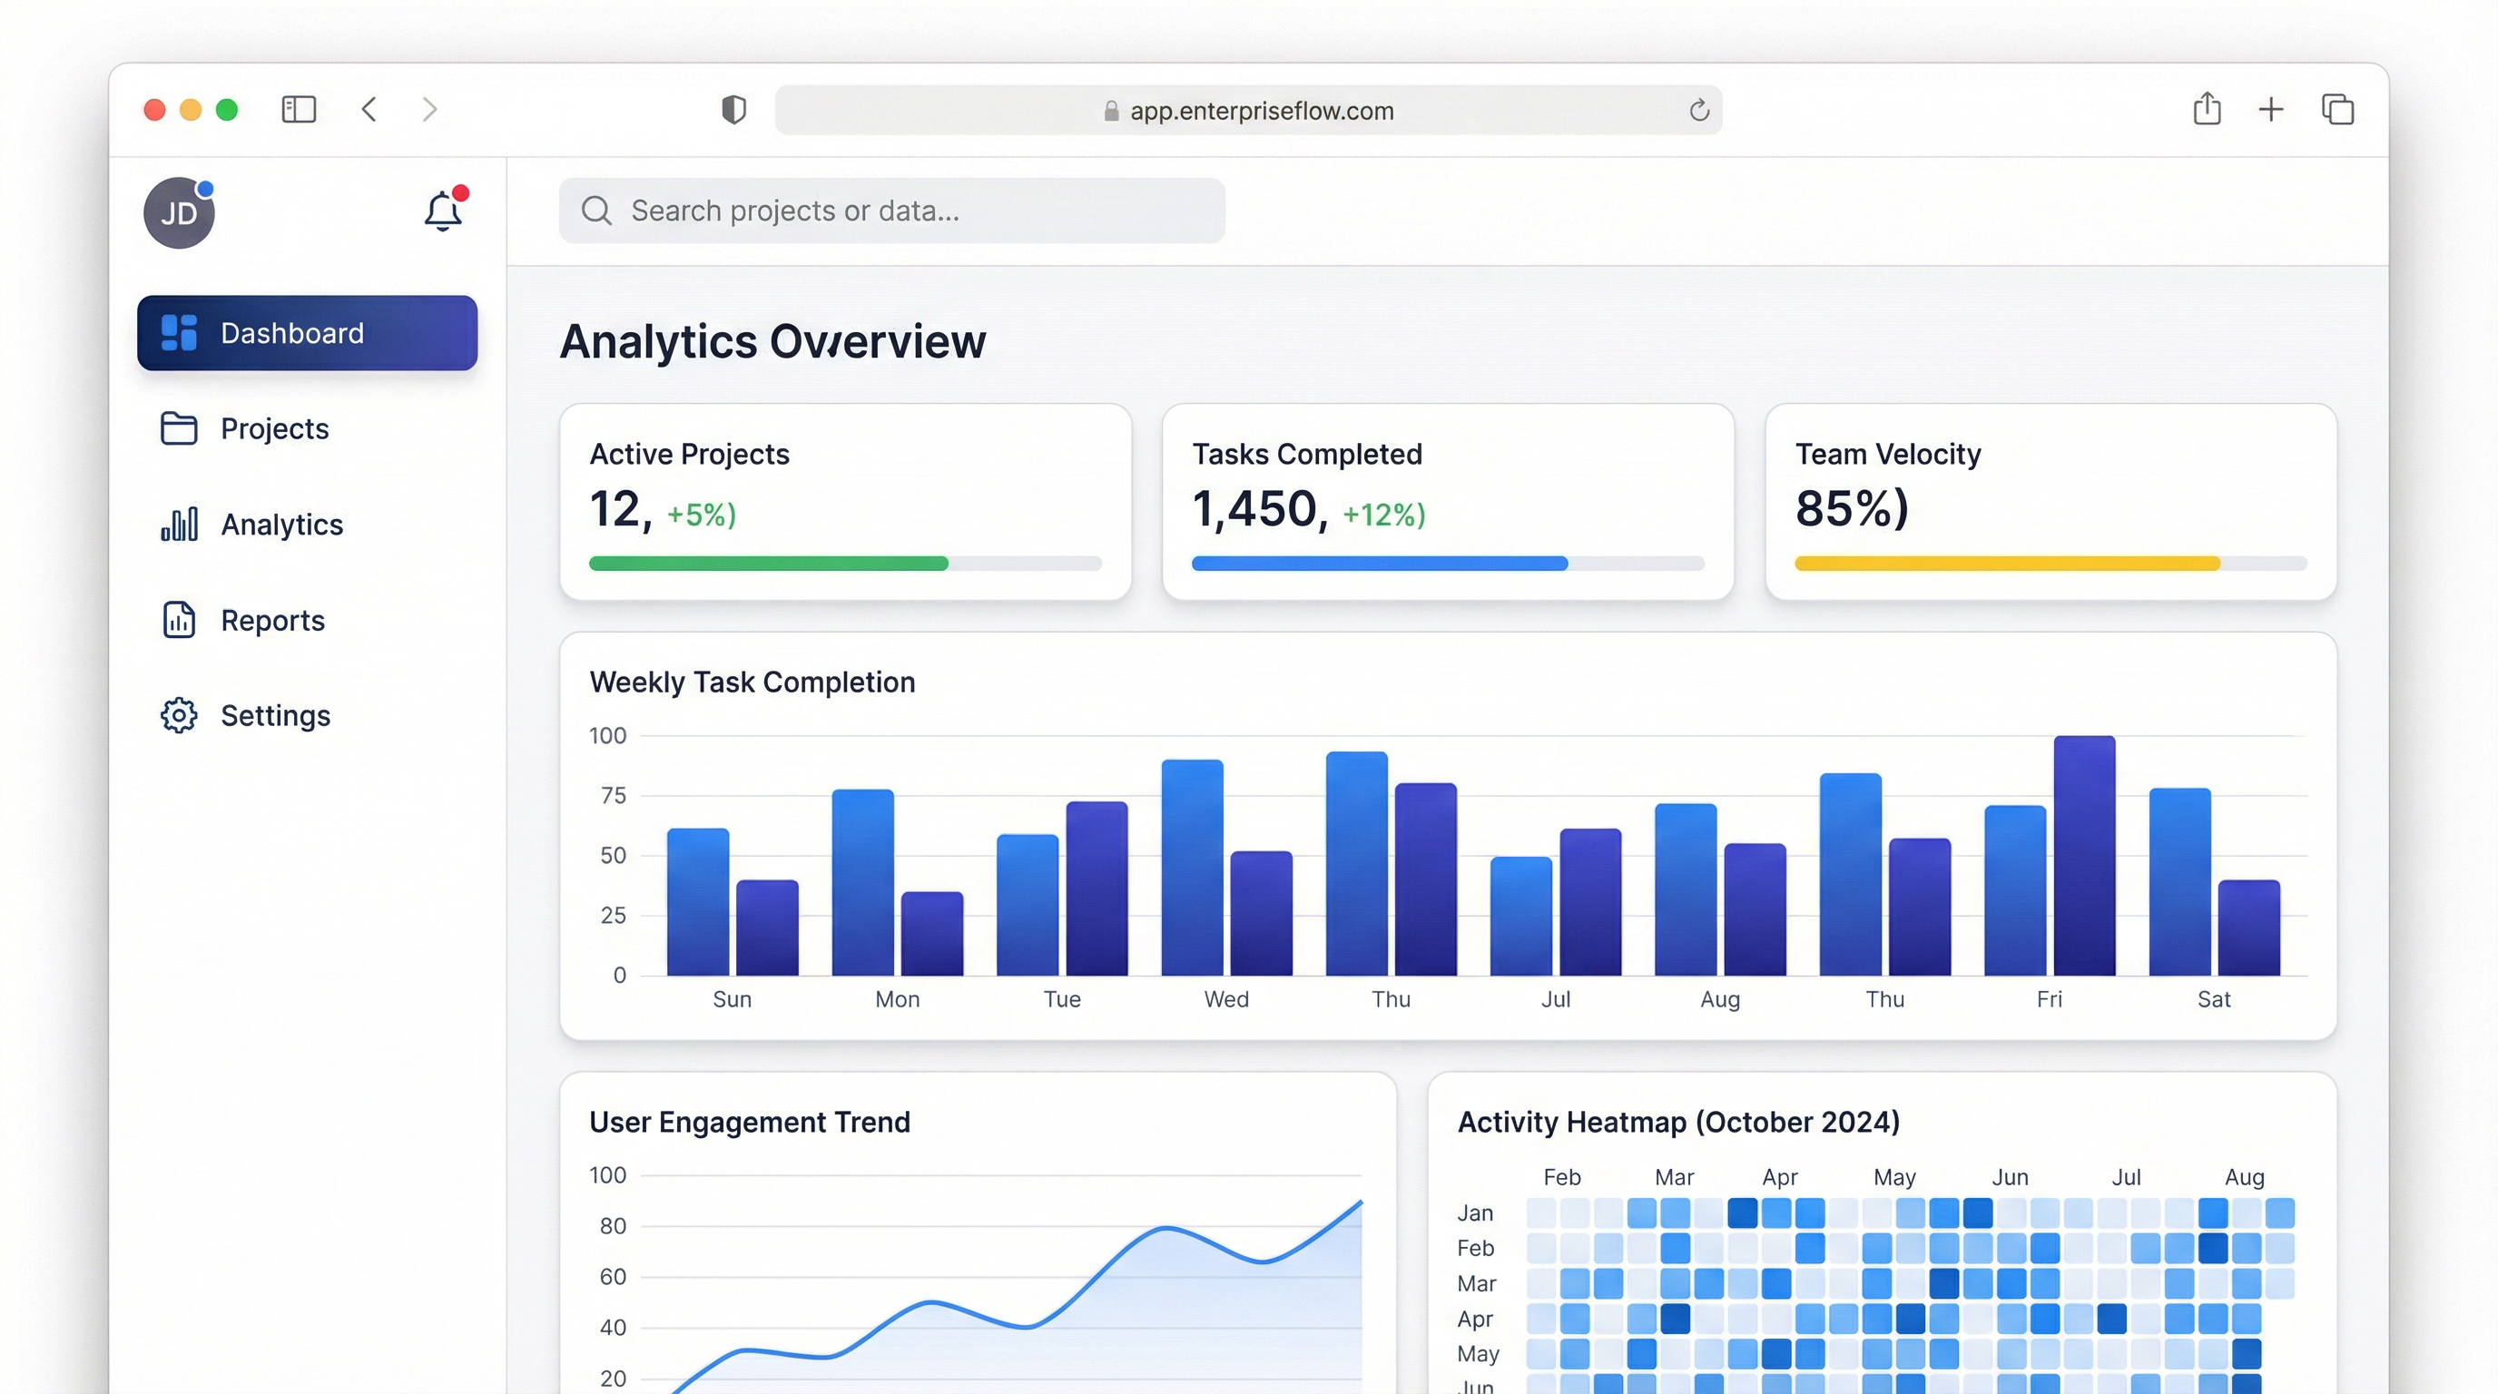Click the search projects input field
The width and height of the screenshot is (2498, 1394).
point(890,211)
